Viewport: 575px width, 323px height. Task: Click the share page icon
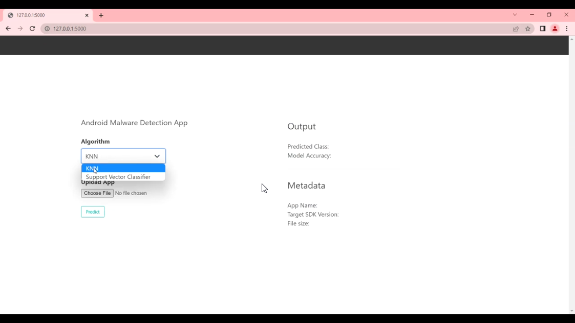coord(516,29)
